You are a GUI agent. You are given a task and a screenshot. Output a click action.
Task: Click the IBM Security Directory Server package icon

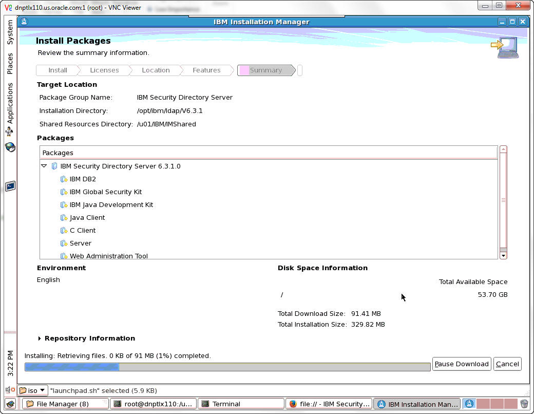pyautogui.click(x=54, y=166)
